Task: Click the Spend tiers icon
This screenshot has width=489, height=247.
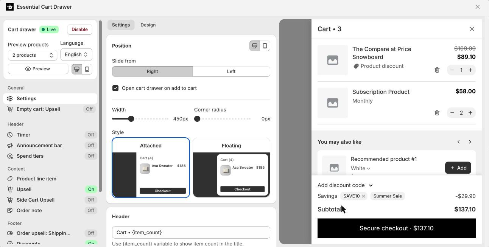Action: pos(10,156)
